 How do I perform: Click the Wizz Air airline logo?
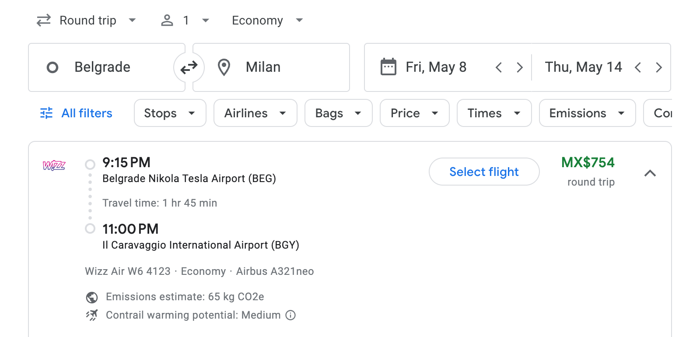(x=54, y=166)
